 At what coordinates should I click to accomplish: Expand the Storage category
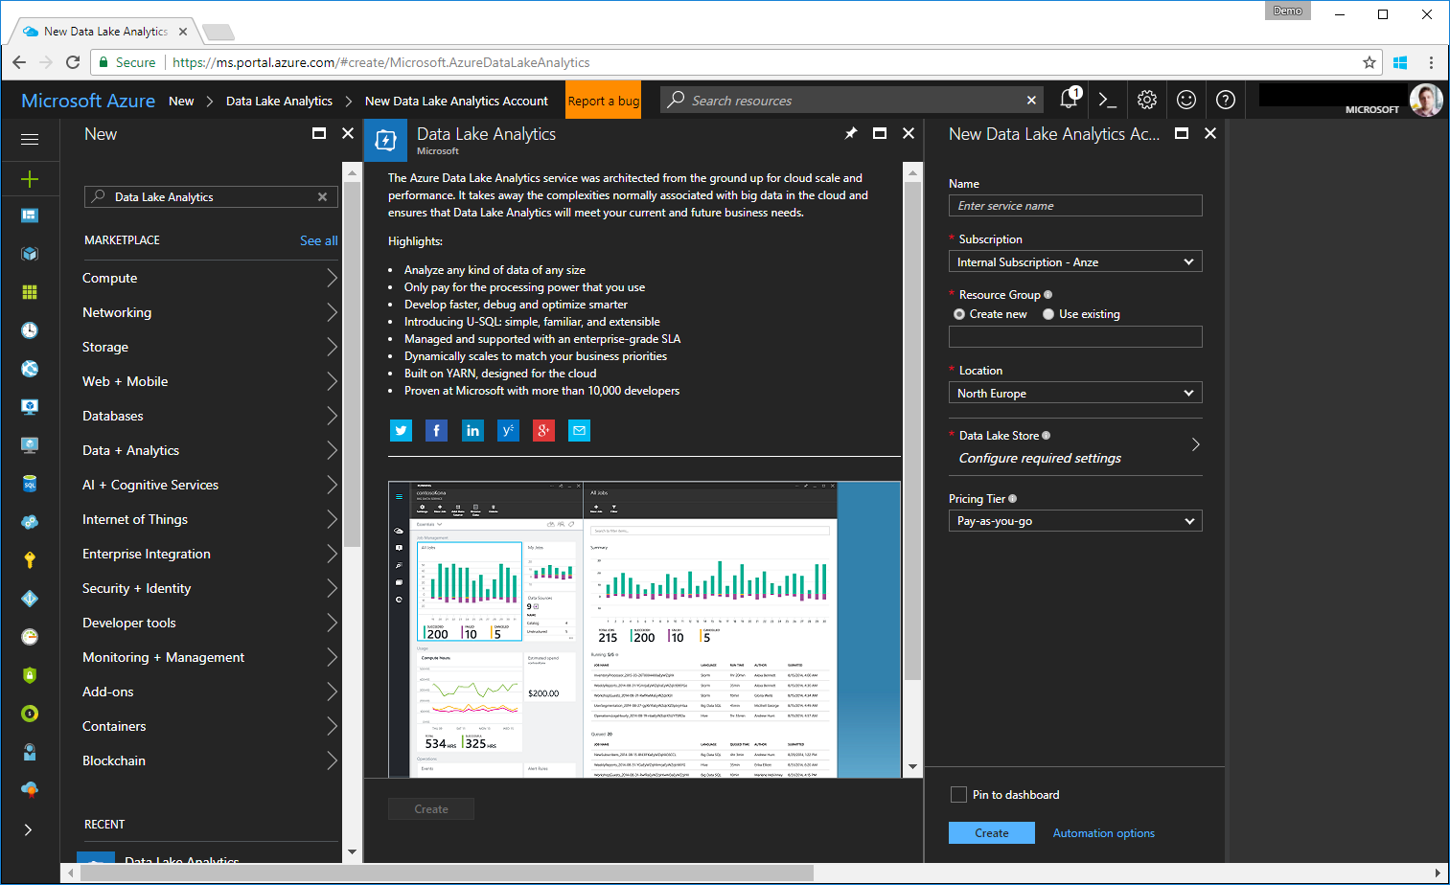210,347
